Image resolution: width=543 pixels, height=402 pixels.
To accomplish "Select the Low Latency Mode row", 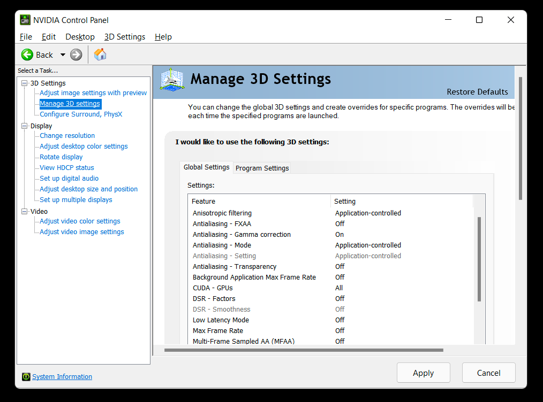I will [332, 320].
